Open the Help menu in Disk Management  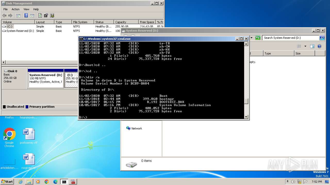(36, 9)
